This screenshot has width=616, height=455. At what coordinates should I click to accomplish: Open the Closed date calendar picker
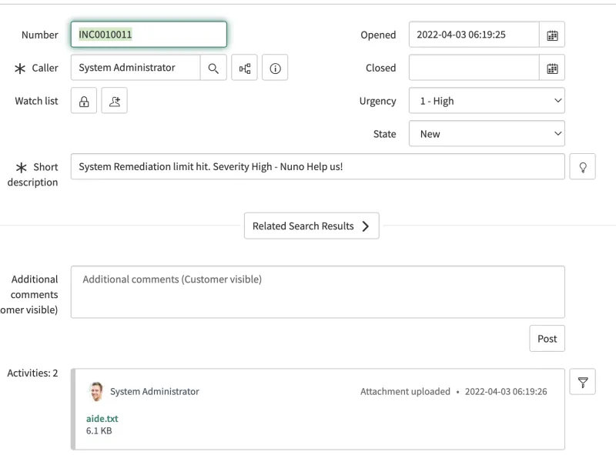pos(551,68)
